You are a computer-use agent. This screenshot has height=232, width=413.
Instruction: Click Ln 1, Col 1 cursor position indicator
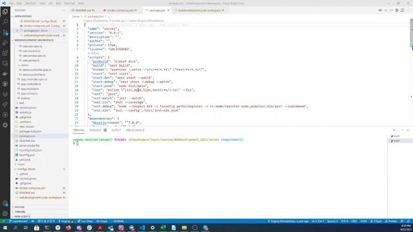click(317, 221)
